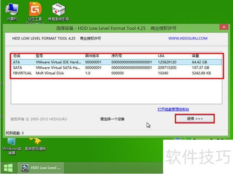Select the FBVIRTUAL Msft Virtual Disk row

[x=116, y=73]
